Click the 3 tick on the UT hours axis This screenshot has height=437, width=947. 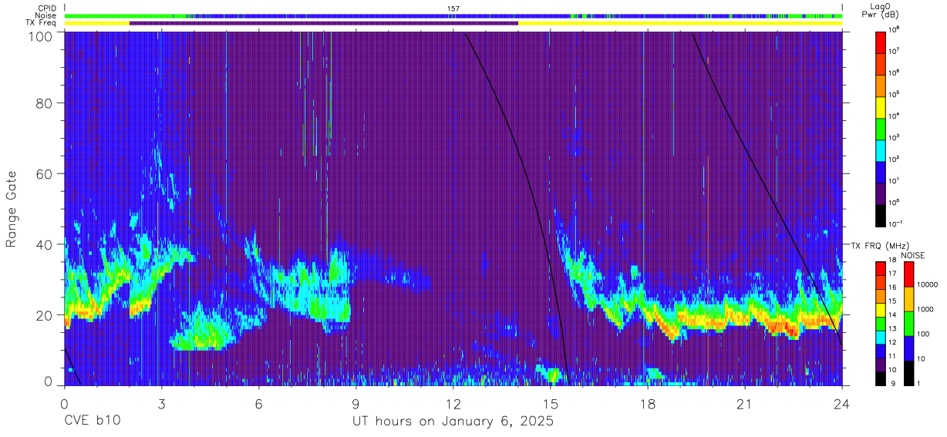coord(161,404)
